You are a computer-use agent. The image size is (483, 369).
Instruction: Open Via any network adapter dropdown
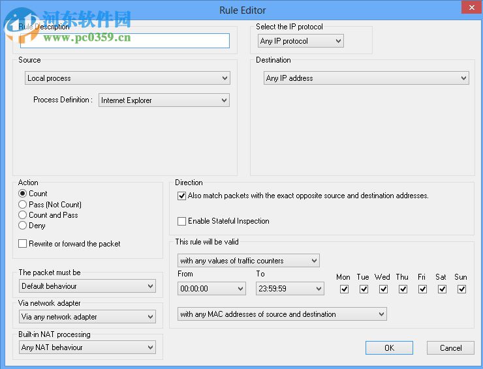[x=87, y=317]
